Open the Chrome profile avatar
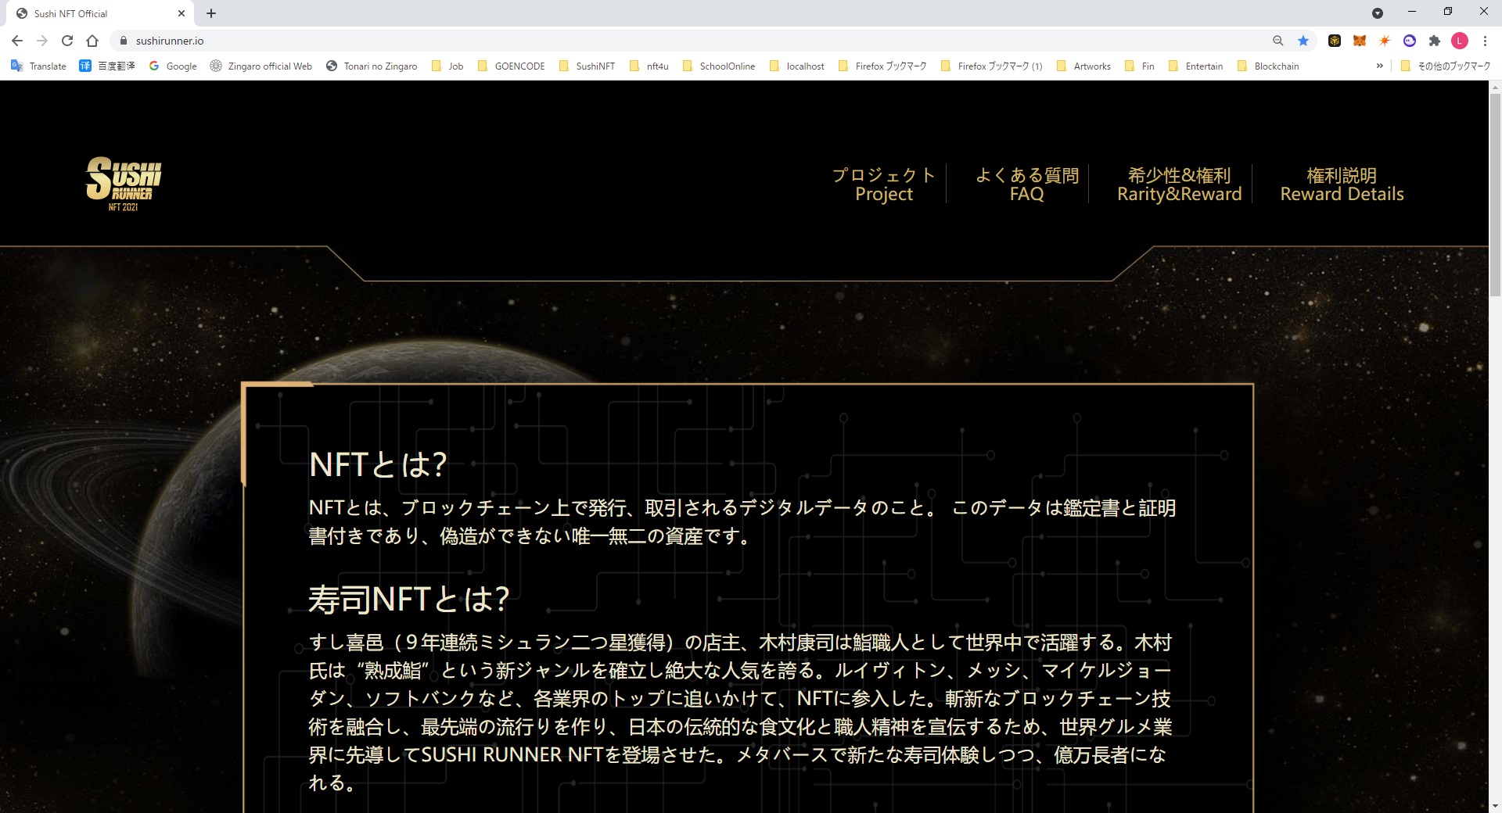The height and width of the screenshot is (813, 1502). 1460,41
